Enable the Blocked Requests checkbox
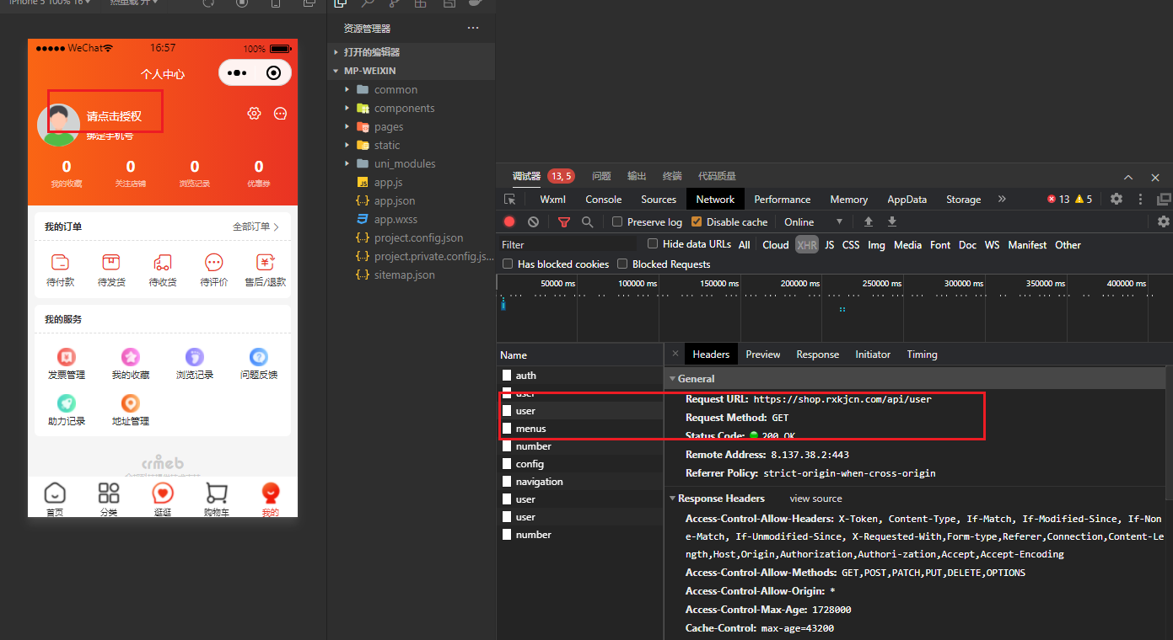 [x=622, y=264]
